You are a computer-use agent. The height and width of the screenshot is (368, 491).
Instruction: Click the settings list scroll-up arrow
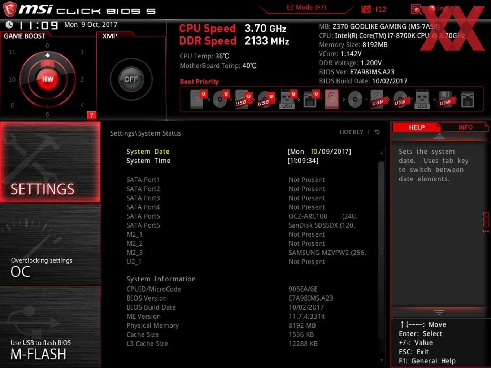381,153
